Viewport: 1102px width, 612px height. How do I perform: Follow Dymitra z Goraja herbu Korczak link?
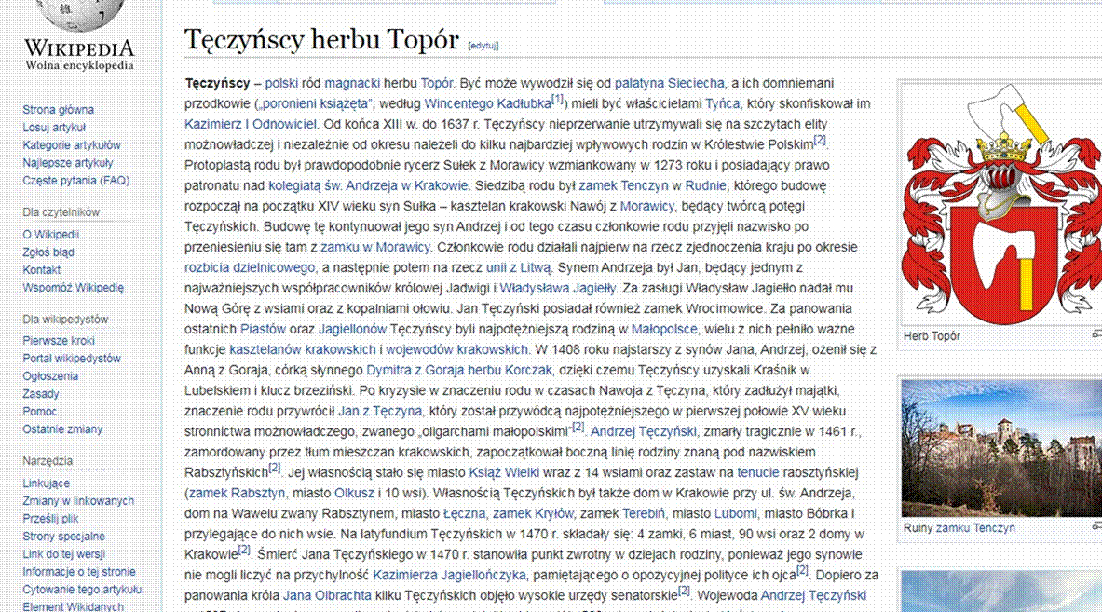[459, 370]
